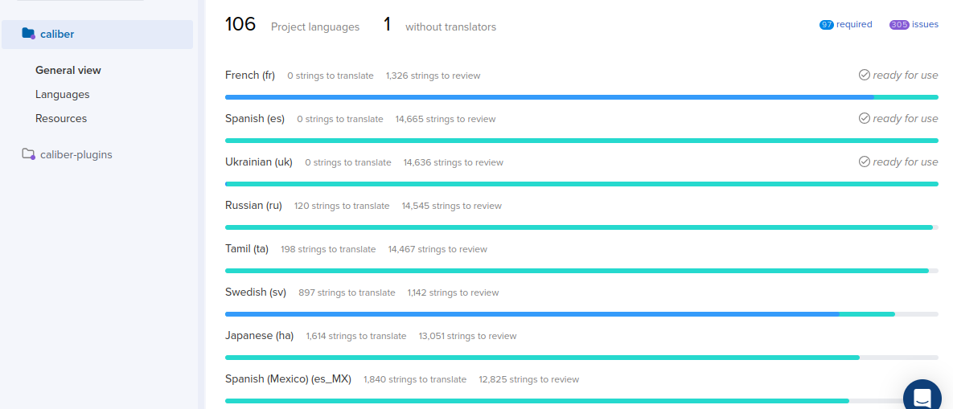Screen dimensions: 953x409
Task: Click Ukrainian ready for use checkmark icon
Action: pos(865,162)
